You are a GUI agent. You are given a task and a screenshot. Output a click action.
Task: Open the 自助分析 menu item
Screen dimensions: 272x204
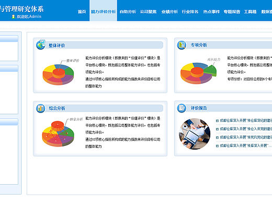point(128,12)
